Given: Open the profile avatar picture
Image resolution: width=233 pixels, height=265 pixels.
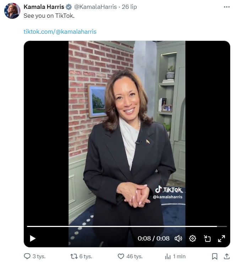Looking at the screenshot, I should click(x=12, y=11).
